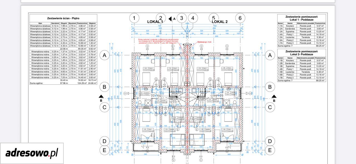Viewport: 356px width, 164px height.
Task: Select the '7.05 m' length cell
Action: pyautogui.click(x=64, y=77)
